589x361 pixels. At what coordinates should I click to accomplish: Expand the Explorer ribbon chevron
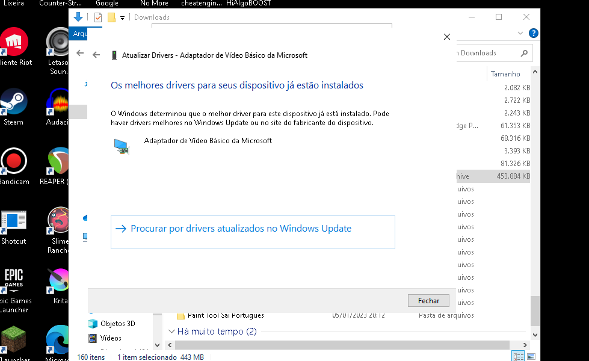520,33
